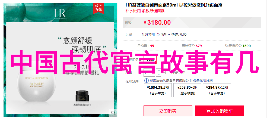The image size is (267, 118).
Task: Open the 深圳 destination city dropdown
Action: click(165, 35)
